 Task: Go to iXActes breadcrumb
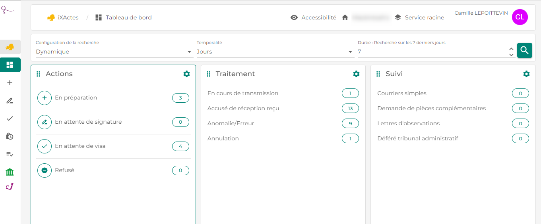tap(63, 17)
